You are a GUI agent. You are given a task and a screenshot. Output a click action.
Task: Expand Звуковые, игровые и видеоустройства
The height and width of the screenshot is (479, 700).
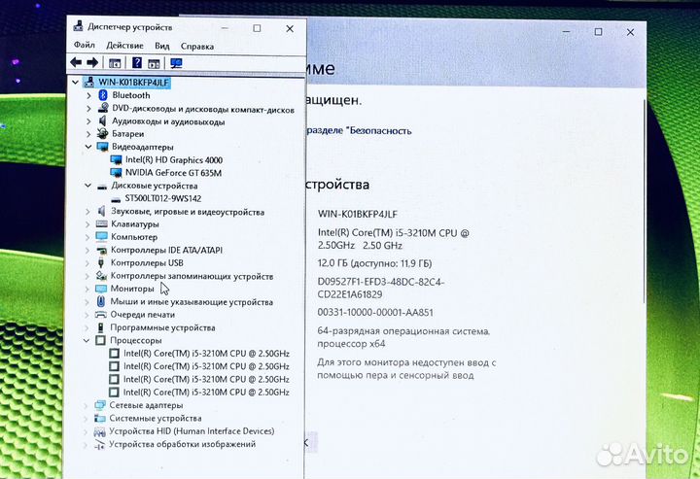[x=87, y=212]
